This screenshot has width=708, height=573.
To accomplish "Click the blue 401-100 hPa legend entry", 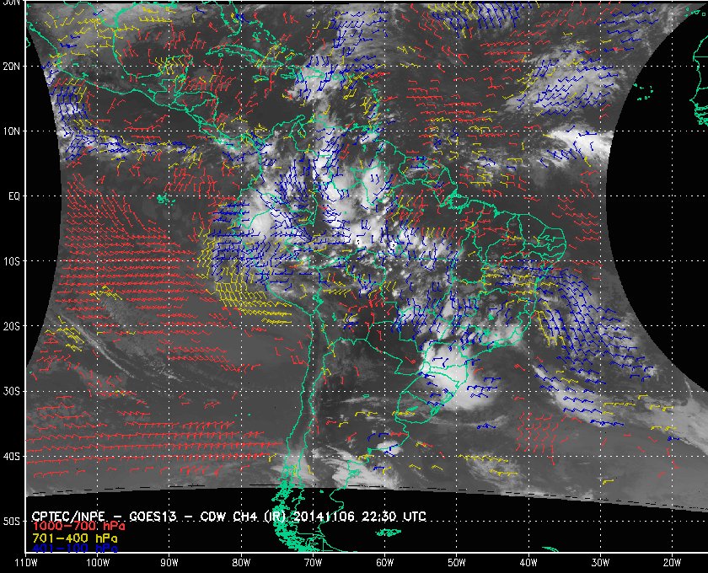I will 74,549.
